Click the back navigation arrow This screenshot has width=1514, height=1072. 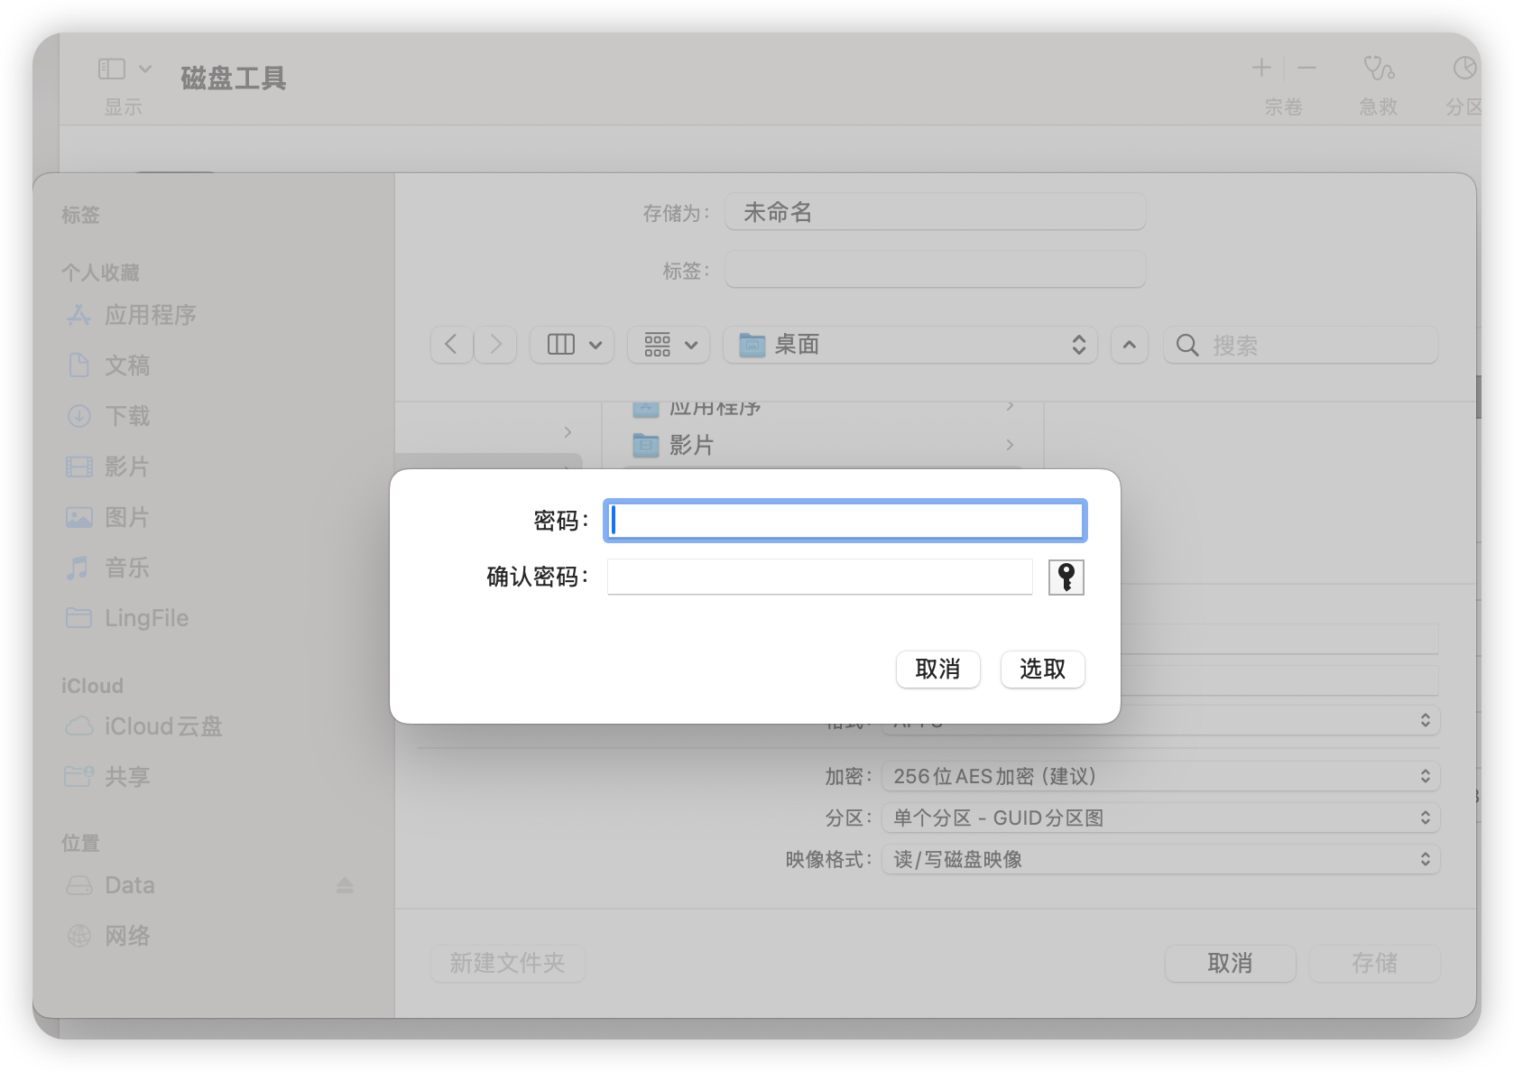point(452,345)
